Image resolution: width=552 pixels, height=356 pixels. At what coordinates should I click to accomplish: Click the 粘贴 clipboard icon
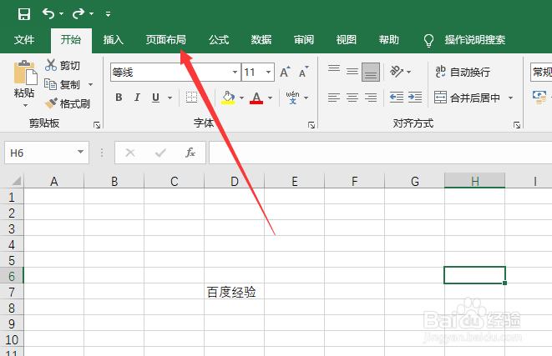25,73
